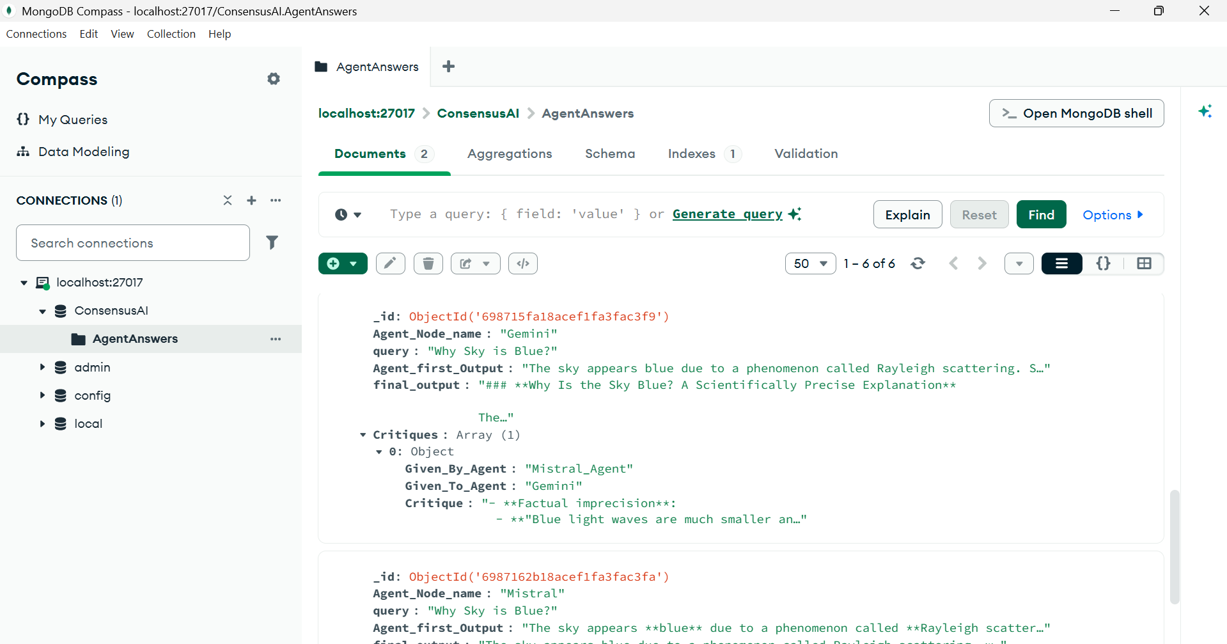Expand the config database
The height and width of the screenshot is (644, 1227).
click(42, 395)
